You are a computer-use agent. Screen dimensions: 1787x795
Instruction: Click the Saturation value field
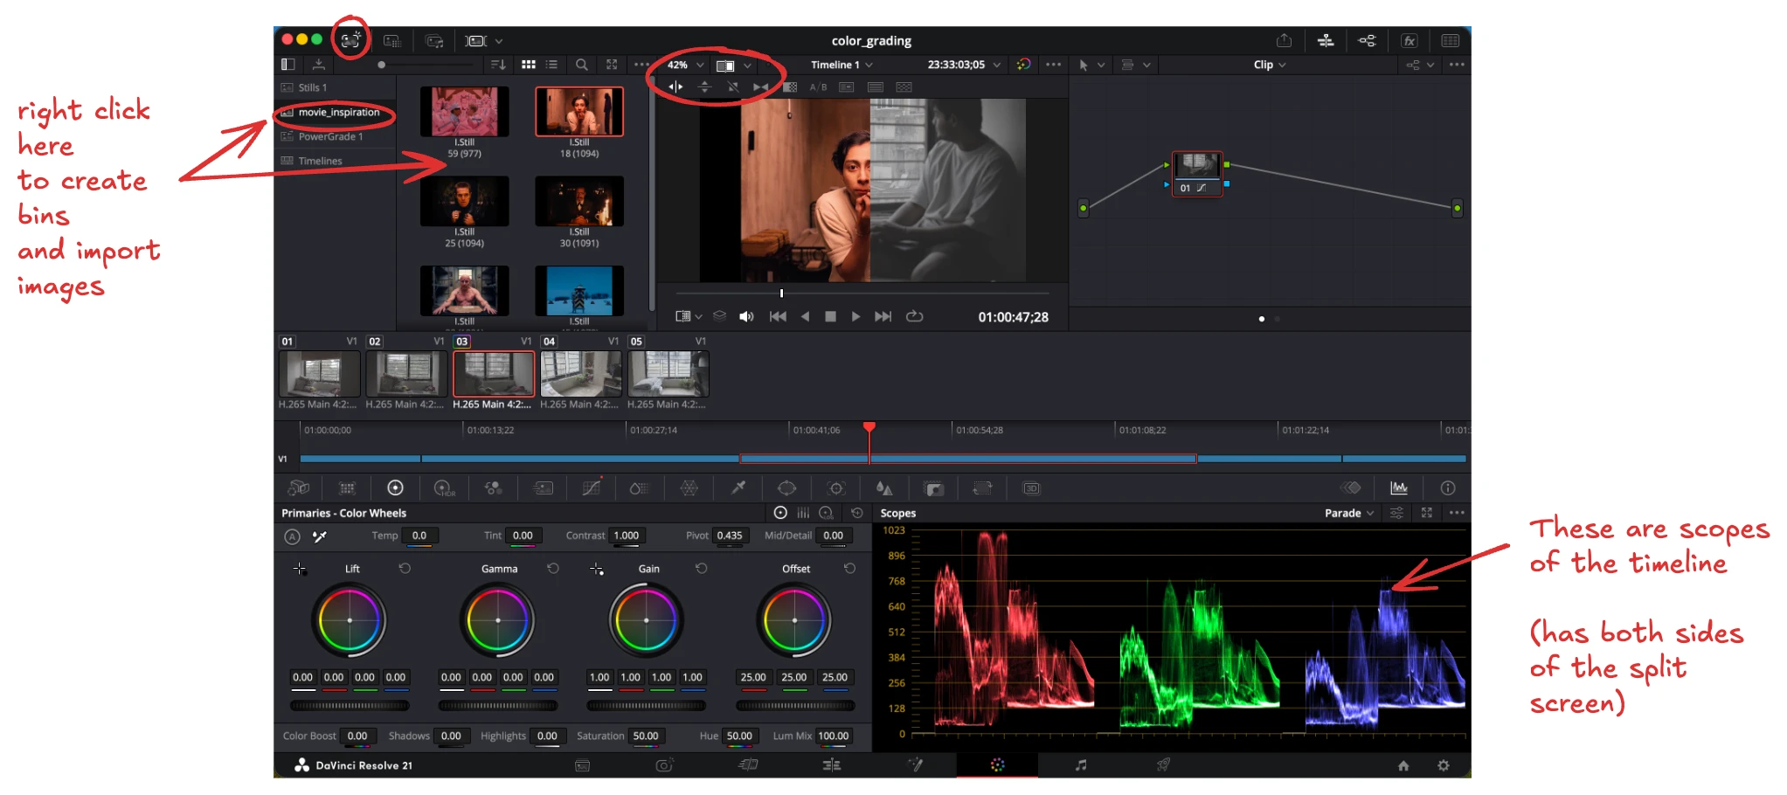[x=646, y=736]
